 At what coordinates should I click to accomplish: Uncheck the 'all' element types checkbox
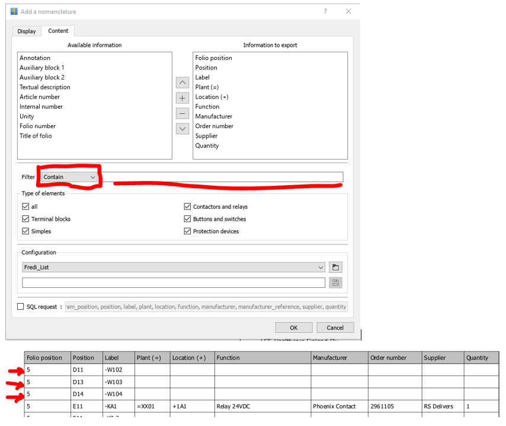click(25, 207)
